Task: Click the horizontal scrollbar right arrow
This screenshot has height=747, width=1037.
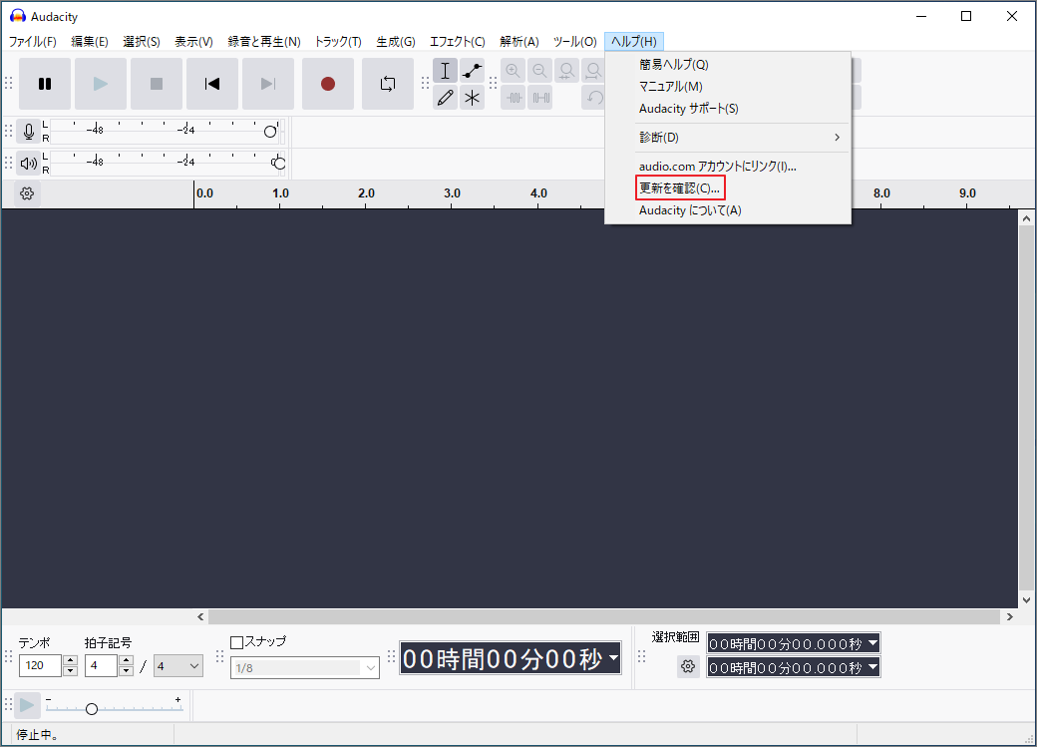Action: (x=1009, y=616)
